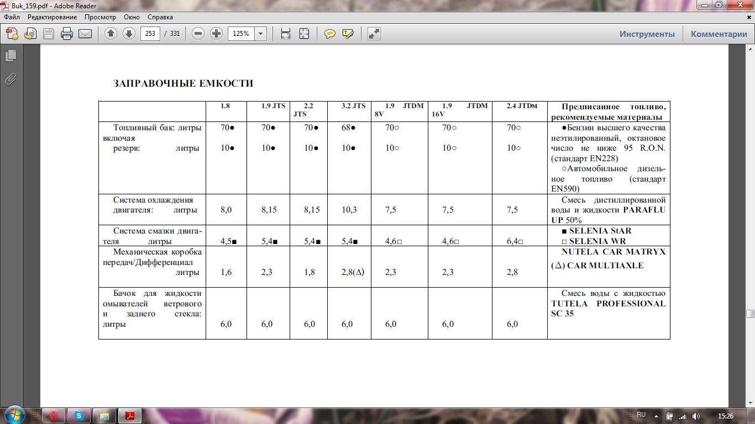This screenshot has height=424, width=755.
Task: Click row label Система охлаждения
Action: click(153, 200)
